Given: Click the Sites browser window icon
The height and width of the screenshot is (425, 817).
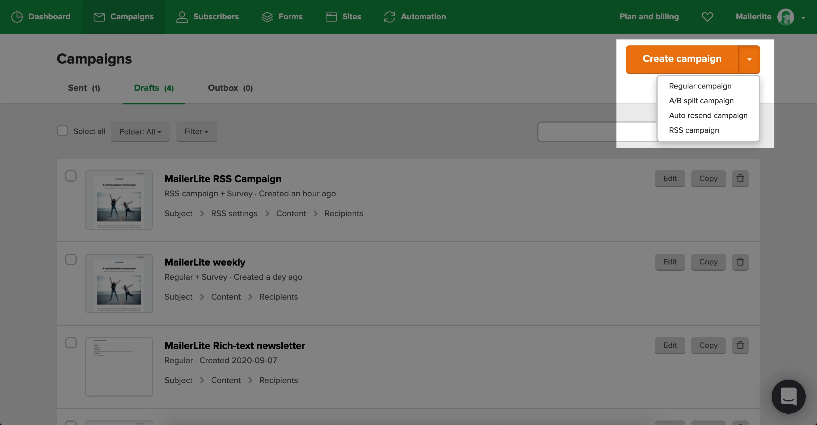Looking at the screenshot, I should (331, 17).
